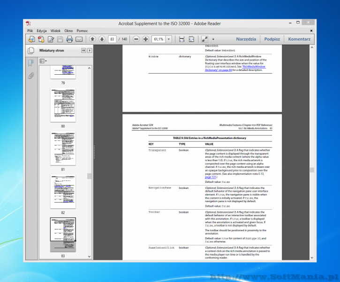The image size is (340, 282).
Task: Open the zoom level dropdown arrow
Action: pos(169,39)
